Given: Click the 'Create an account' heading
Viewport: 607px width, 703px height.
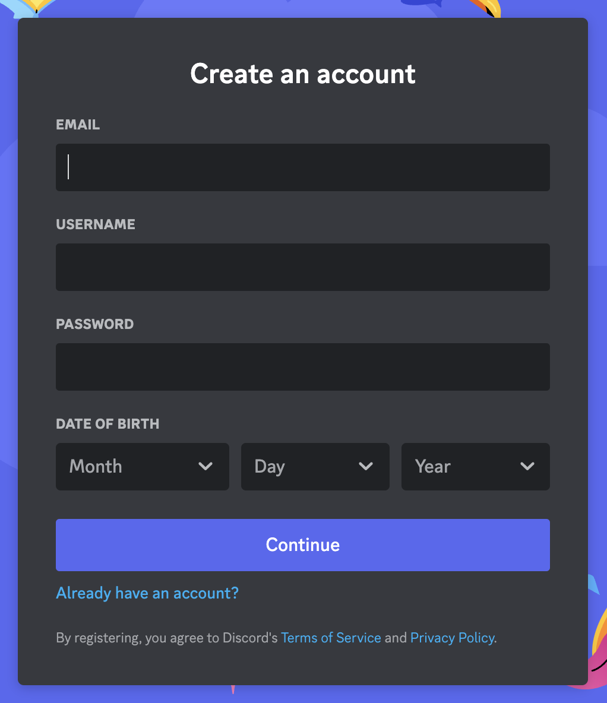Looking at the screenshot, I should [303, 74].
